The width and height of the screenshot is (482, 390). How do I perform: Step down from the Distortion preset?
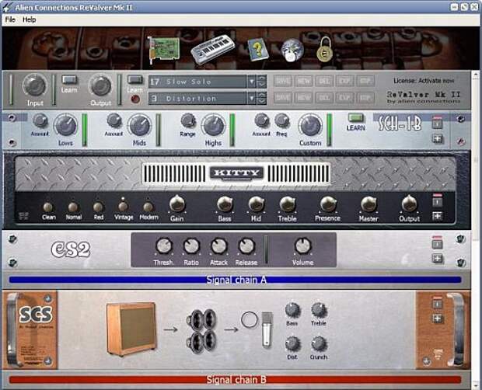261,101
